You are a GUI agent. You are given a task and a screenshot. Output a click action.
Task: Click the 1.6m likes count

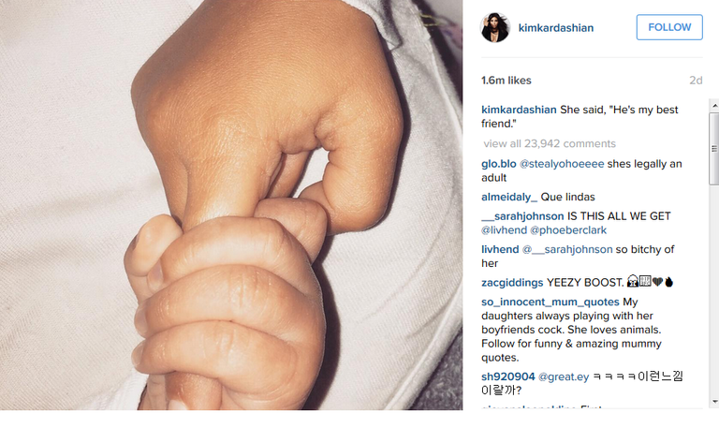coord(506,81)
